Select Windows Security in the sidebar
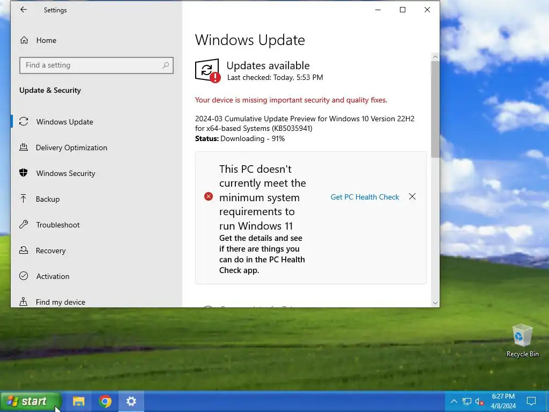Viewport: 549px width, 412px height. 97,173
